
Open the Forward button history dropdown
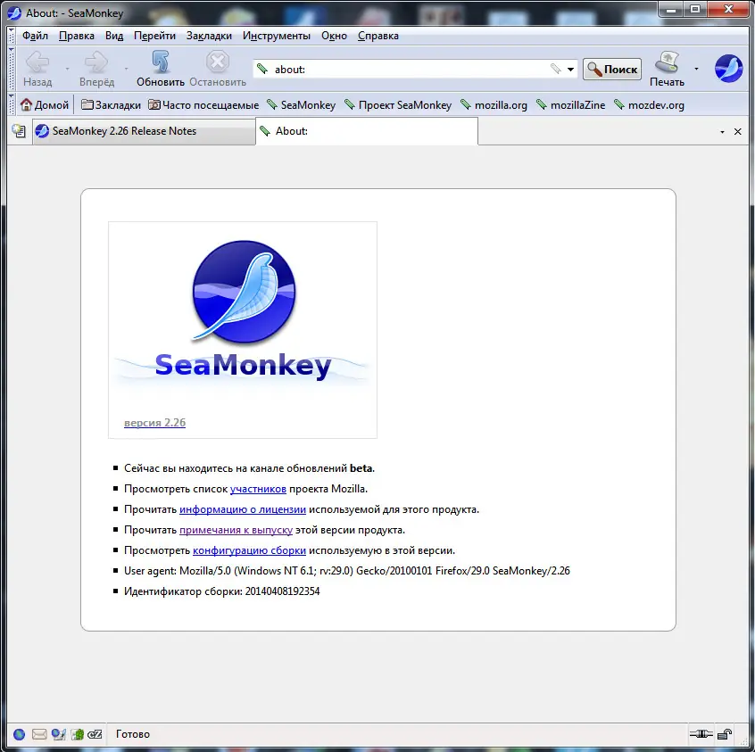[126, 69]
